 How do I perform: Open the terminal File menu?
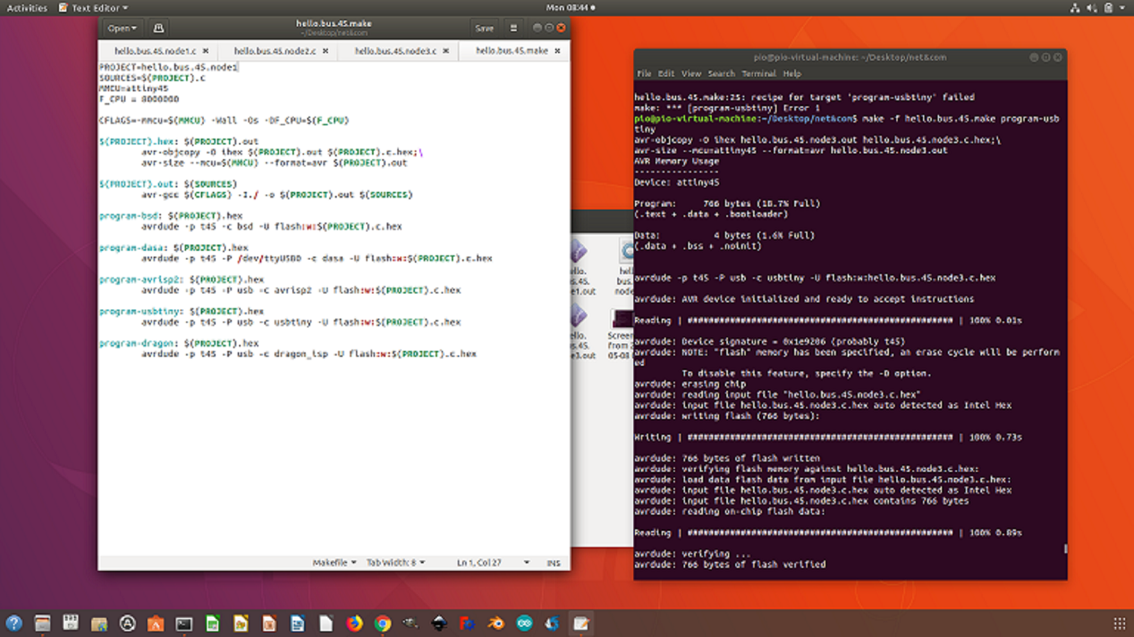coord(644,73)
